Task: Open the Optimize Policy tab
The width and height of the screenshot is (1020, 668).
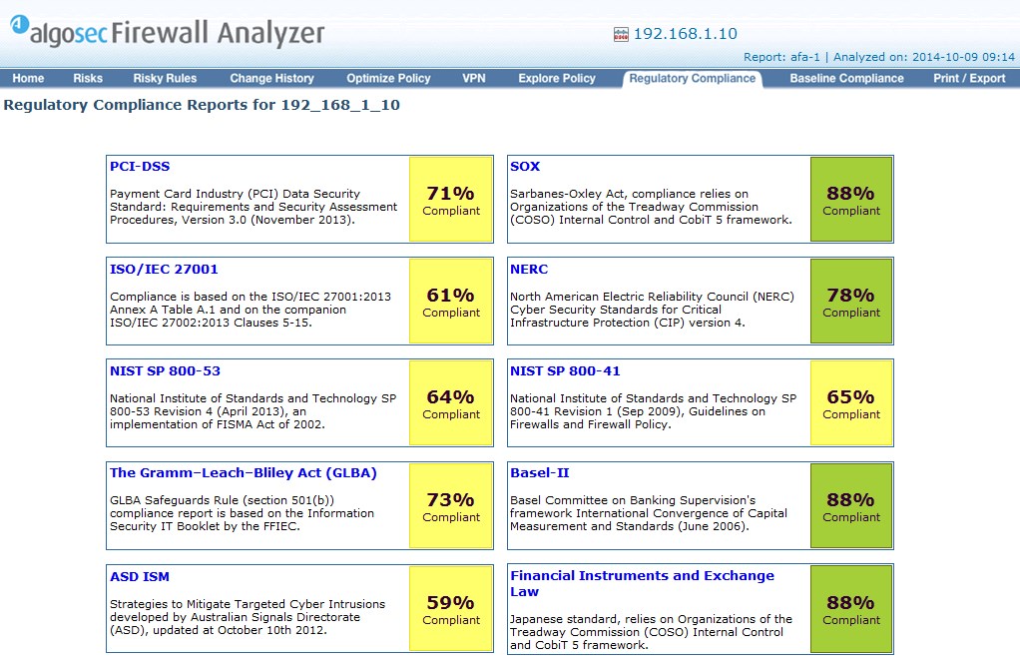Action: (x=388, y=78)
